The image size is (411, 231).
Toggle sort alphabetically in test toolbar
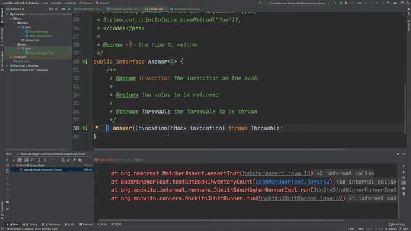click(x=26, y=160)
